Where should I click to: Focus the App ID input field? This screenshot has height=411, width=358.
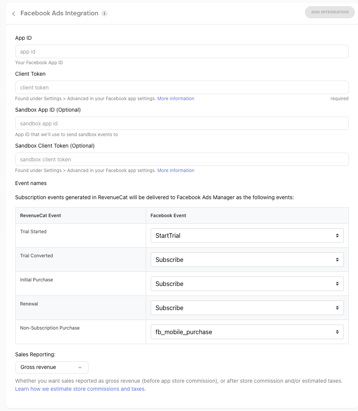click(x=182, y=52)
